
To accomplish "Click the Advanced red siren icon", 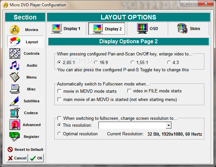I will pos(15,125).
